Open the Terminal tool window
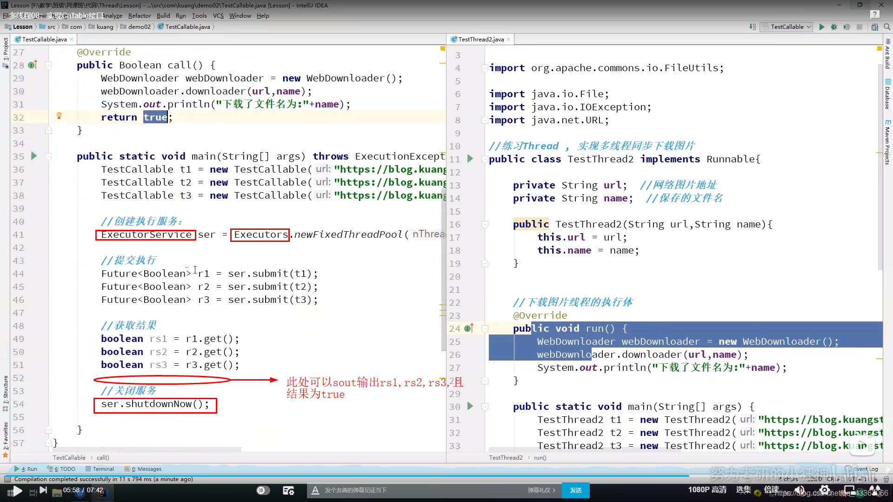893x502 pixels. tap(100, 469)
